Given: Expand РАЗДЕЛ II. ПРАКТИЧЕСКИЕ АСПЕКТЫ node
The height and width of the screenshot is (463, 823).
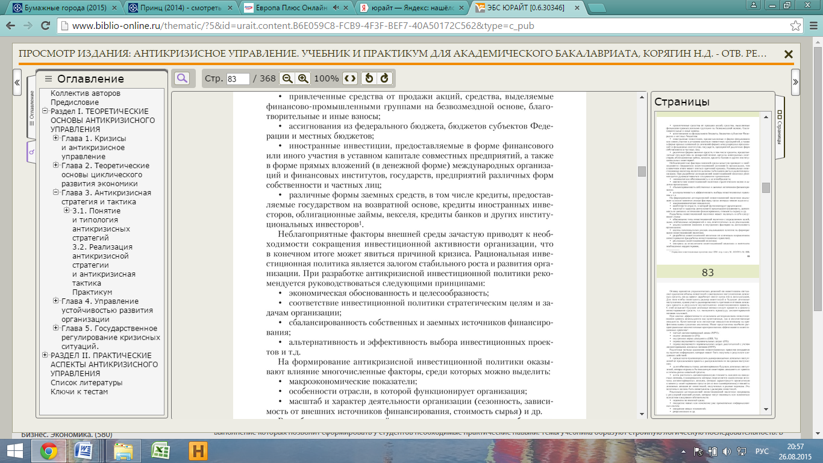Looking at the screenshot, I should pyautogui.click(x=45, y=356).
